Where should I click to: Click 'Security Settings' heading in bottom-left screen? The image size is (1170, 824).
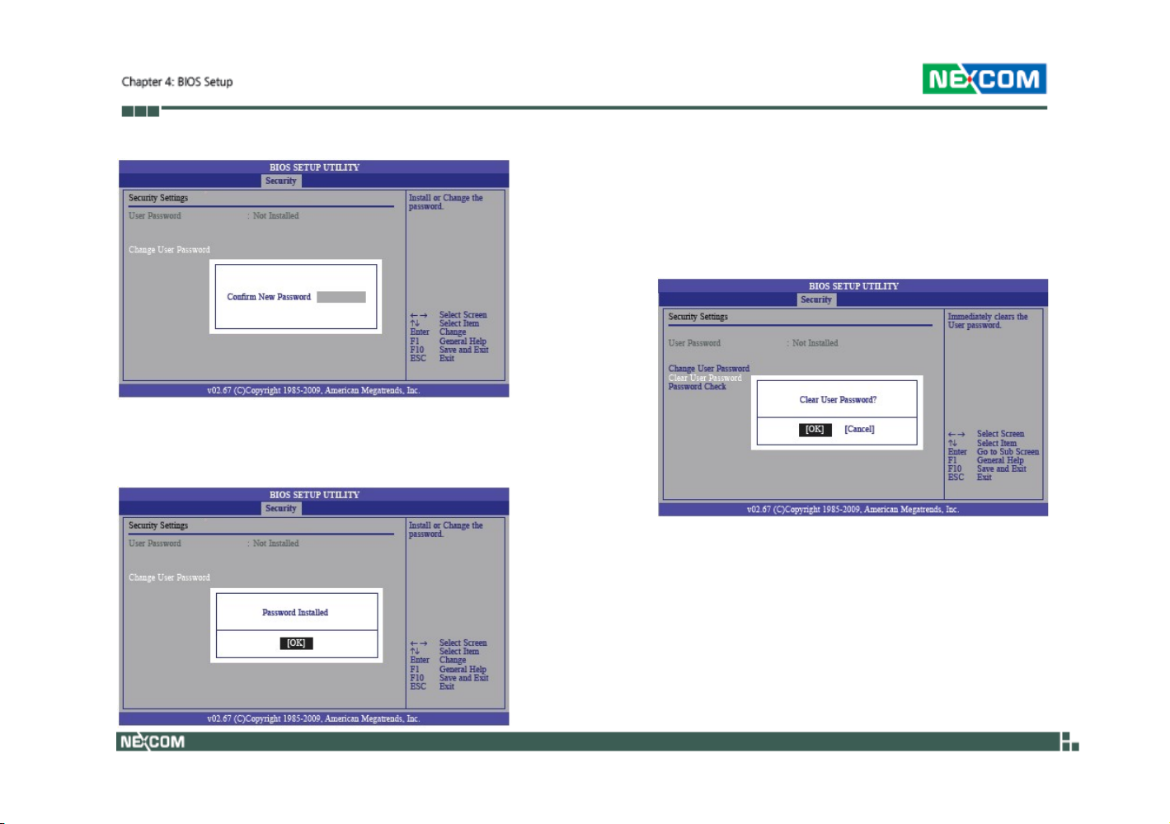coord(158,525)
